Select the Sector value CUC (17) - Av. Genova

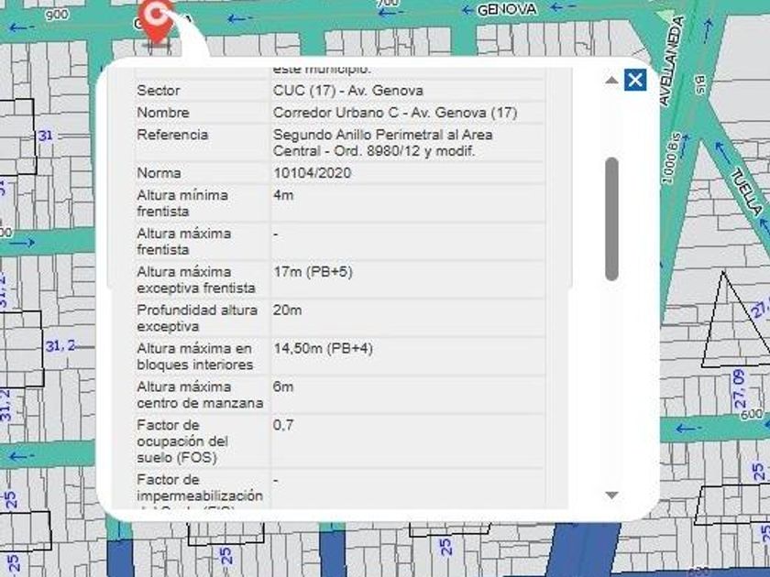(347, 91)
